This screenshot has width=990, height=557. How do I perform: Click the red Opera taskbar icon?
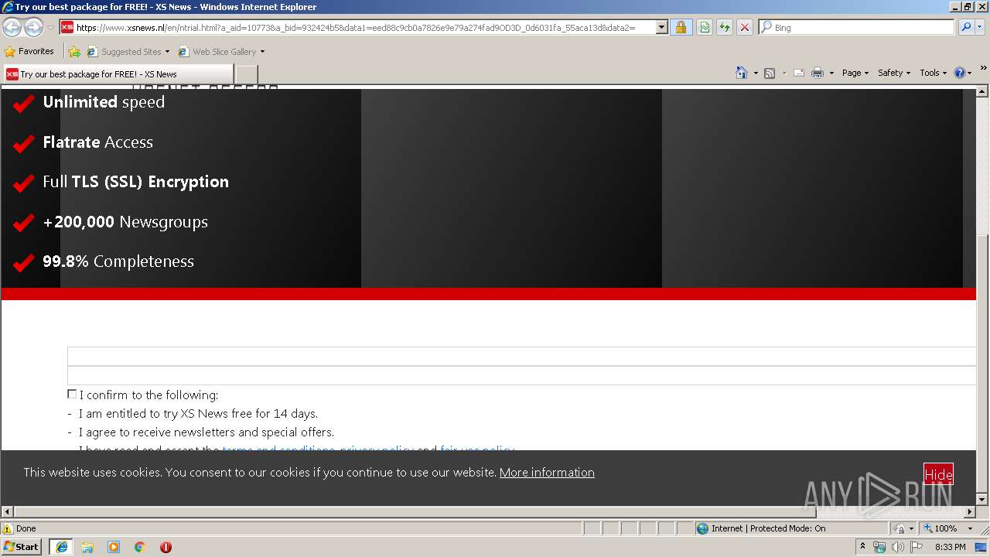click(166, 547)
